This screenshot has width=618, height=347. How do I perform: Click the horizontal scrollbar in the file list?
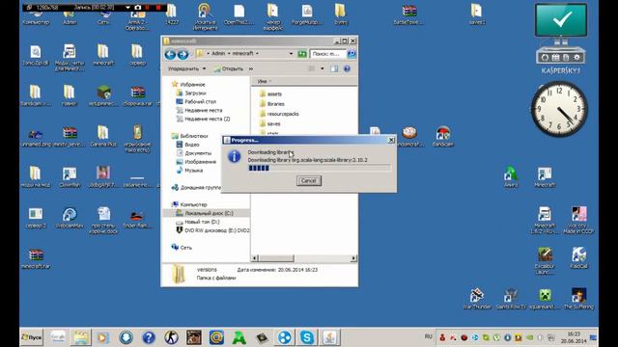tap(276, 258)
